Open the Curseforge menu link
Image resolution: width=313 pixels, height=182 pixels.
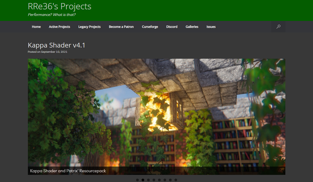pos(150,27)
